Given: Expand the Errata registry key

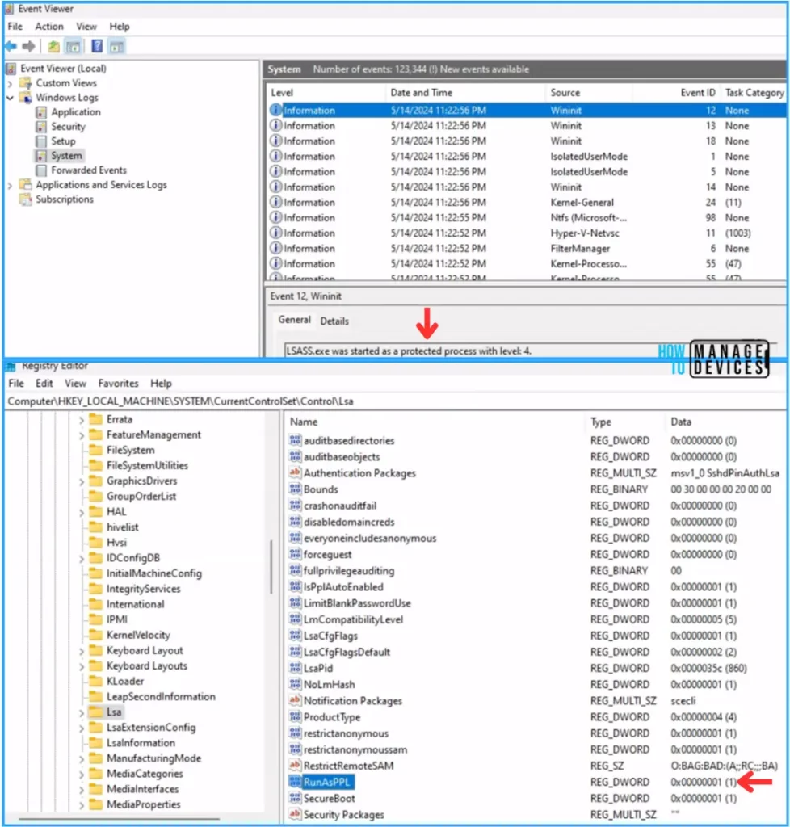Looking at the screenshot, I should [82, 420].
